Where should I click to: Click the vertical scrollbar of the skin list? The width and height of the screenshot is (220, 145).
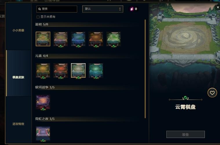(x=145, y=69)
